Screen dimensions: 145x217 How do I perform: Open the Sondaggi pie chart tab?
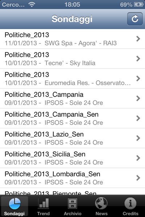pos(14,206)
